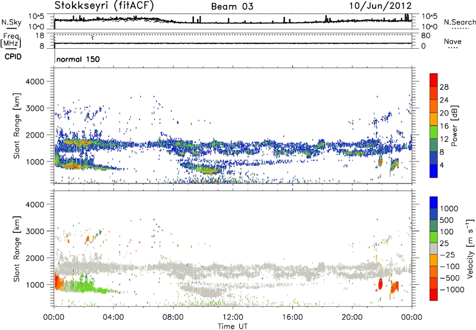Viewport: 476px width, 330px height.
Task: Click "Slant Range [km]" label of power panel
Action: [17, 126]
